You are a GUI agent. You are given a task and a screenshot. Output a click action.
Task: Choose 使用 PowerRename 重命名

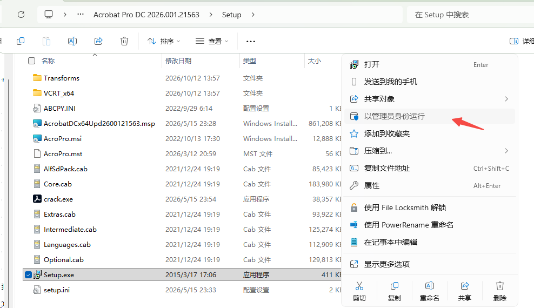coord(430,225)
